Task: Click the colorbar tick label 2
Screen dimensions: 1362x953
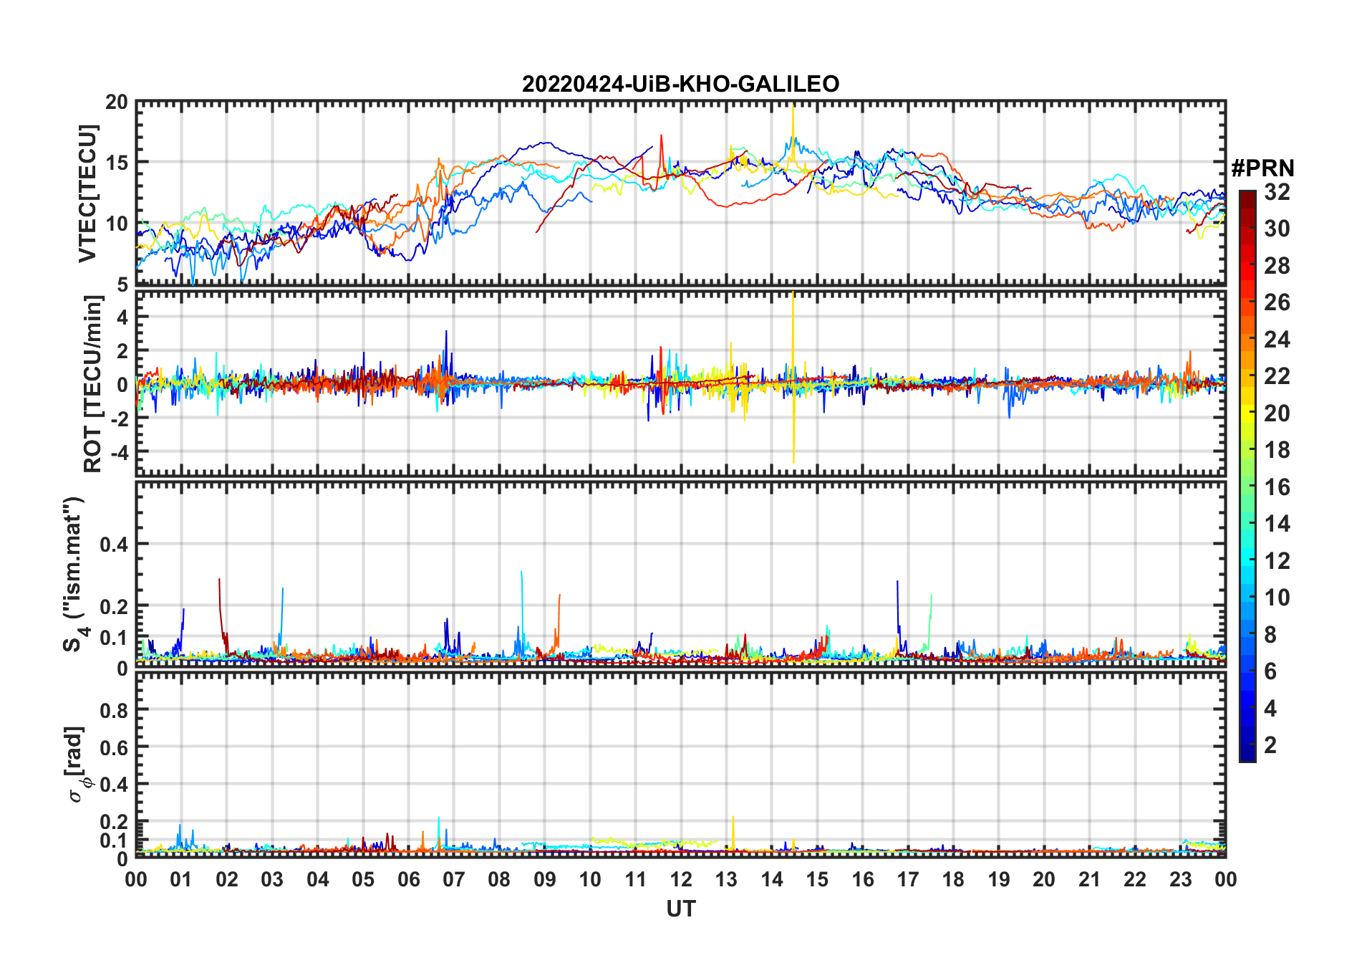Action: (x=1270, y=745)
